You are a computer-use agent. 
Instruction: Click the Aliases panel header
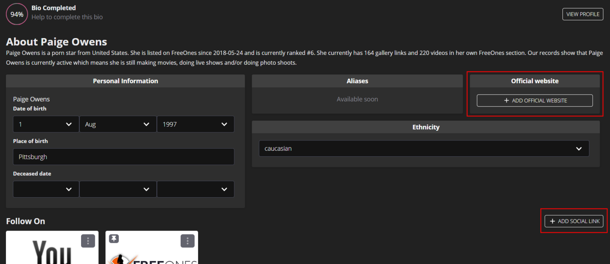[x=357, y=81]
